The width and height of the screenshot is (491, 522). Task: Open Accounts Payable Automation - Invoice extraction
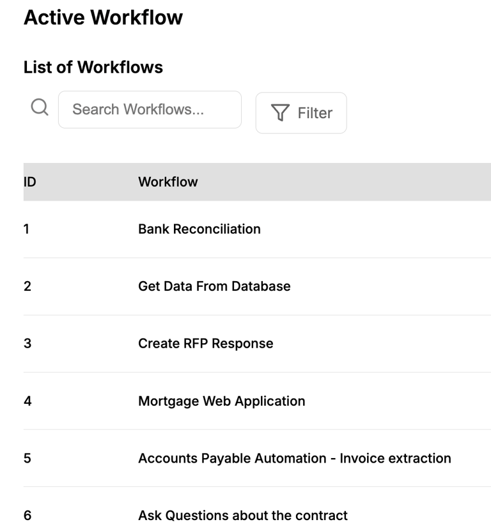[x=294, y=458]
